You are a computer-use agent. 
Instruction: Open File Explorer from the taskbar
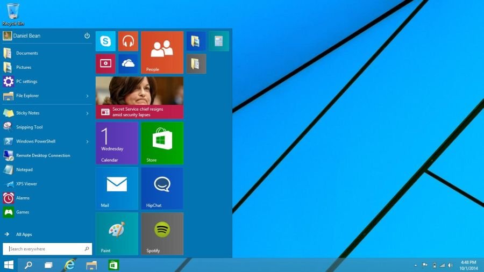pos(91,265)
